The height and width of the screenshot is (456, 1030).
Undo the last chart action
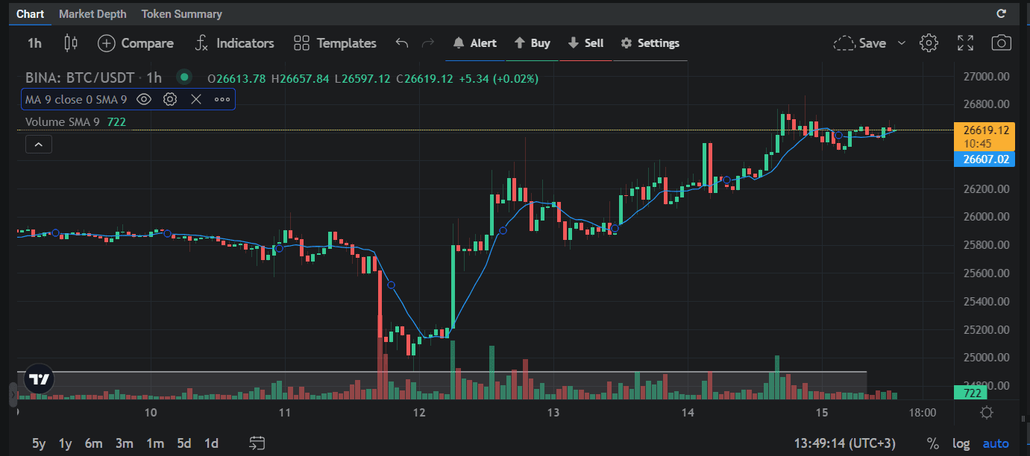pyautogui.click(x=401, y=43)
